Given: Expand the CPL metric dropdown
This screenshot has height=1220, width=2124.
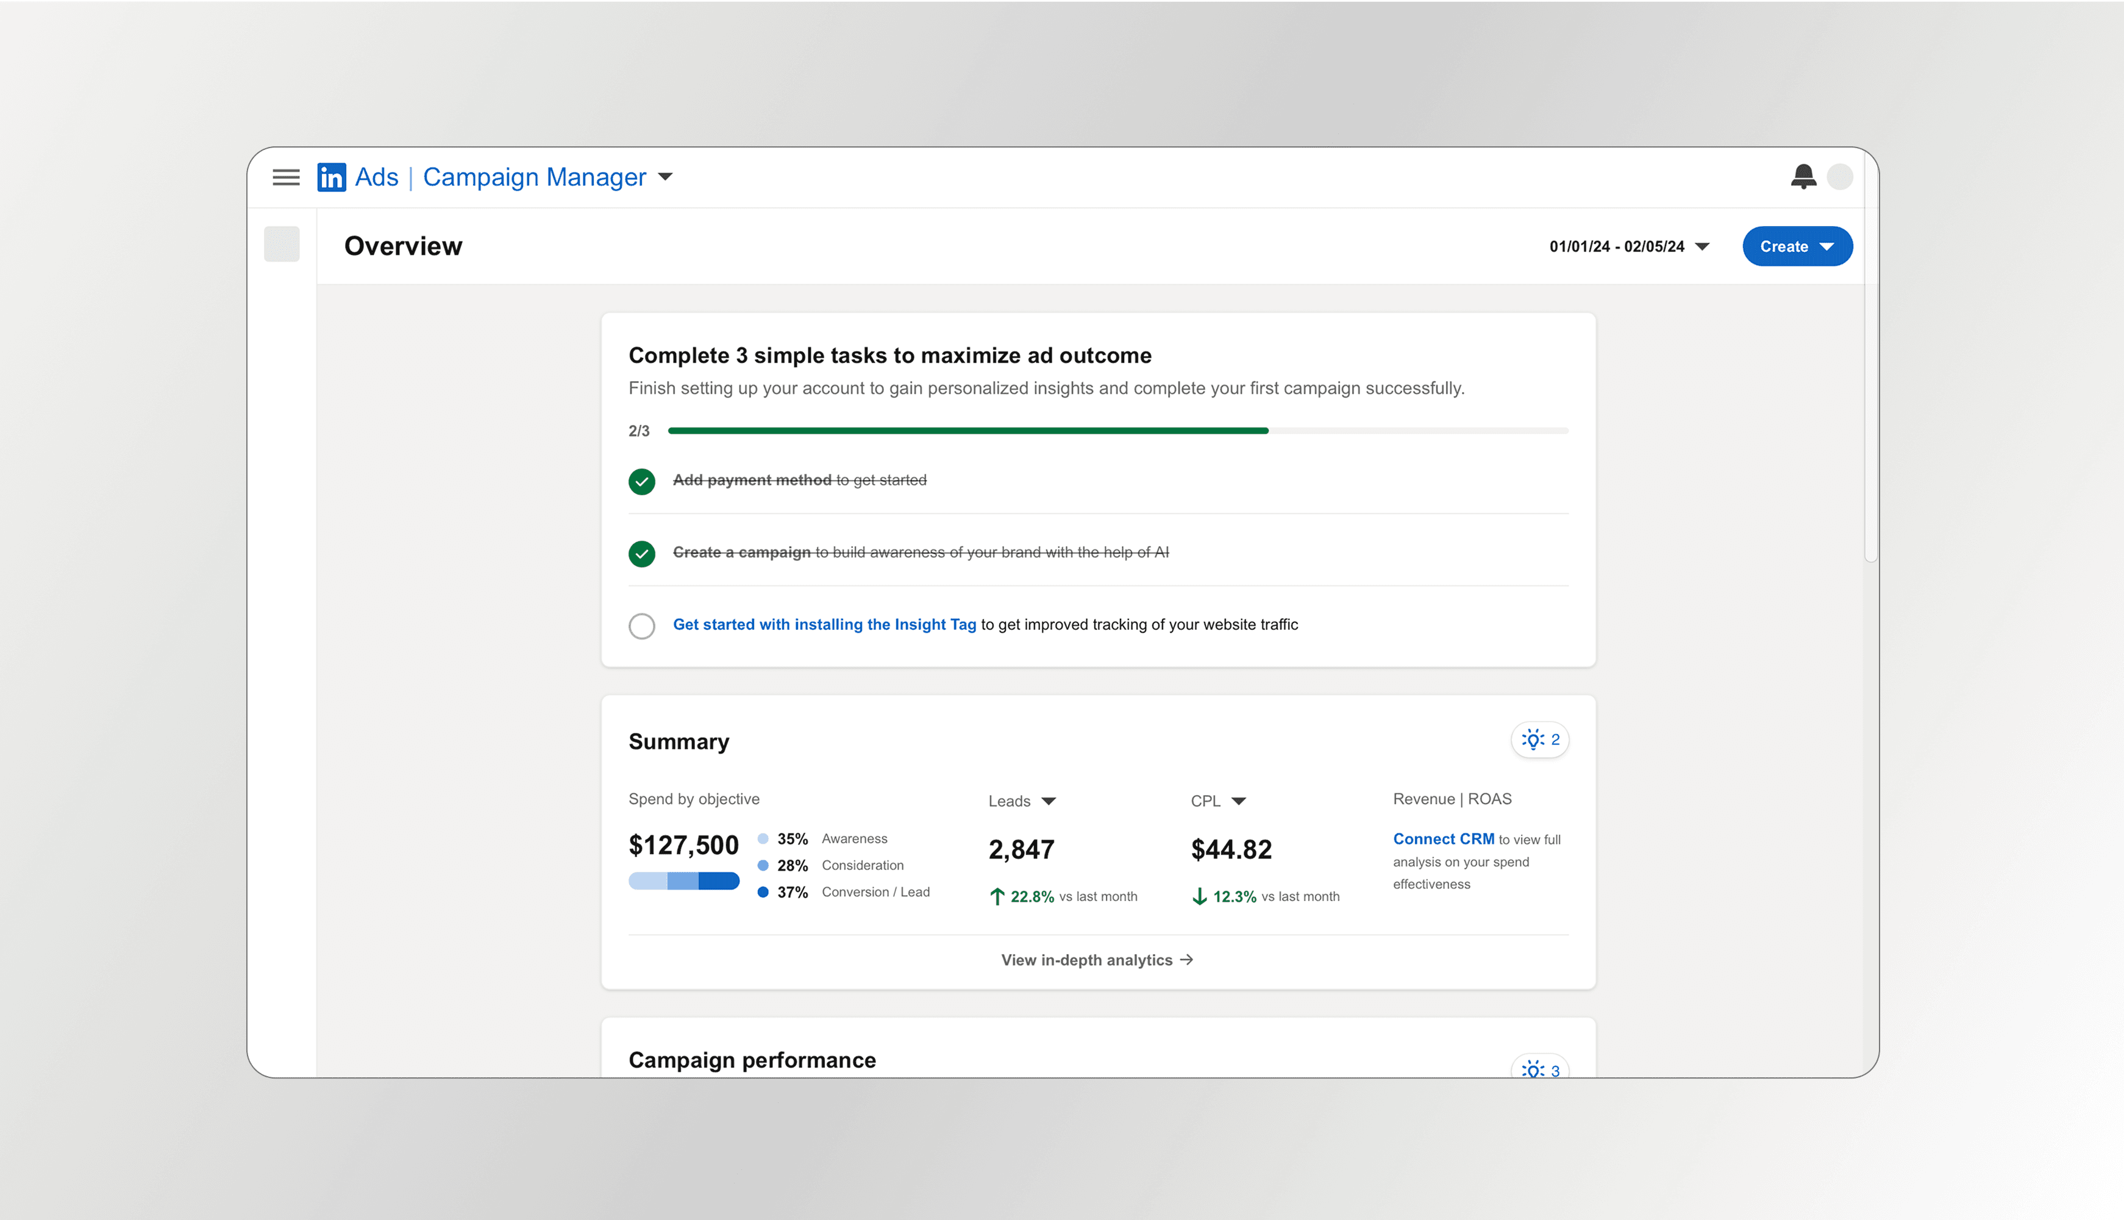Looking at the screenshot, I should pos(1238,801).
